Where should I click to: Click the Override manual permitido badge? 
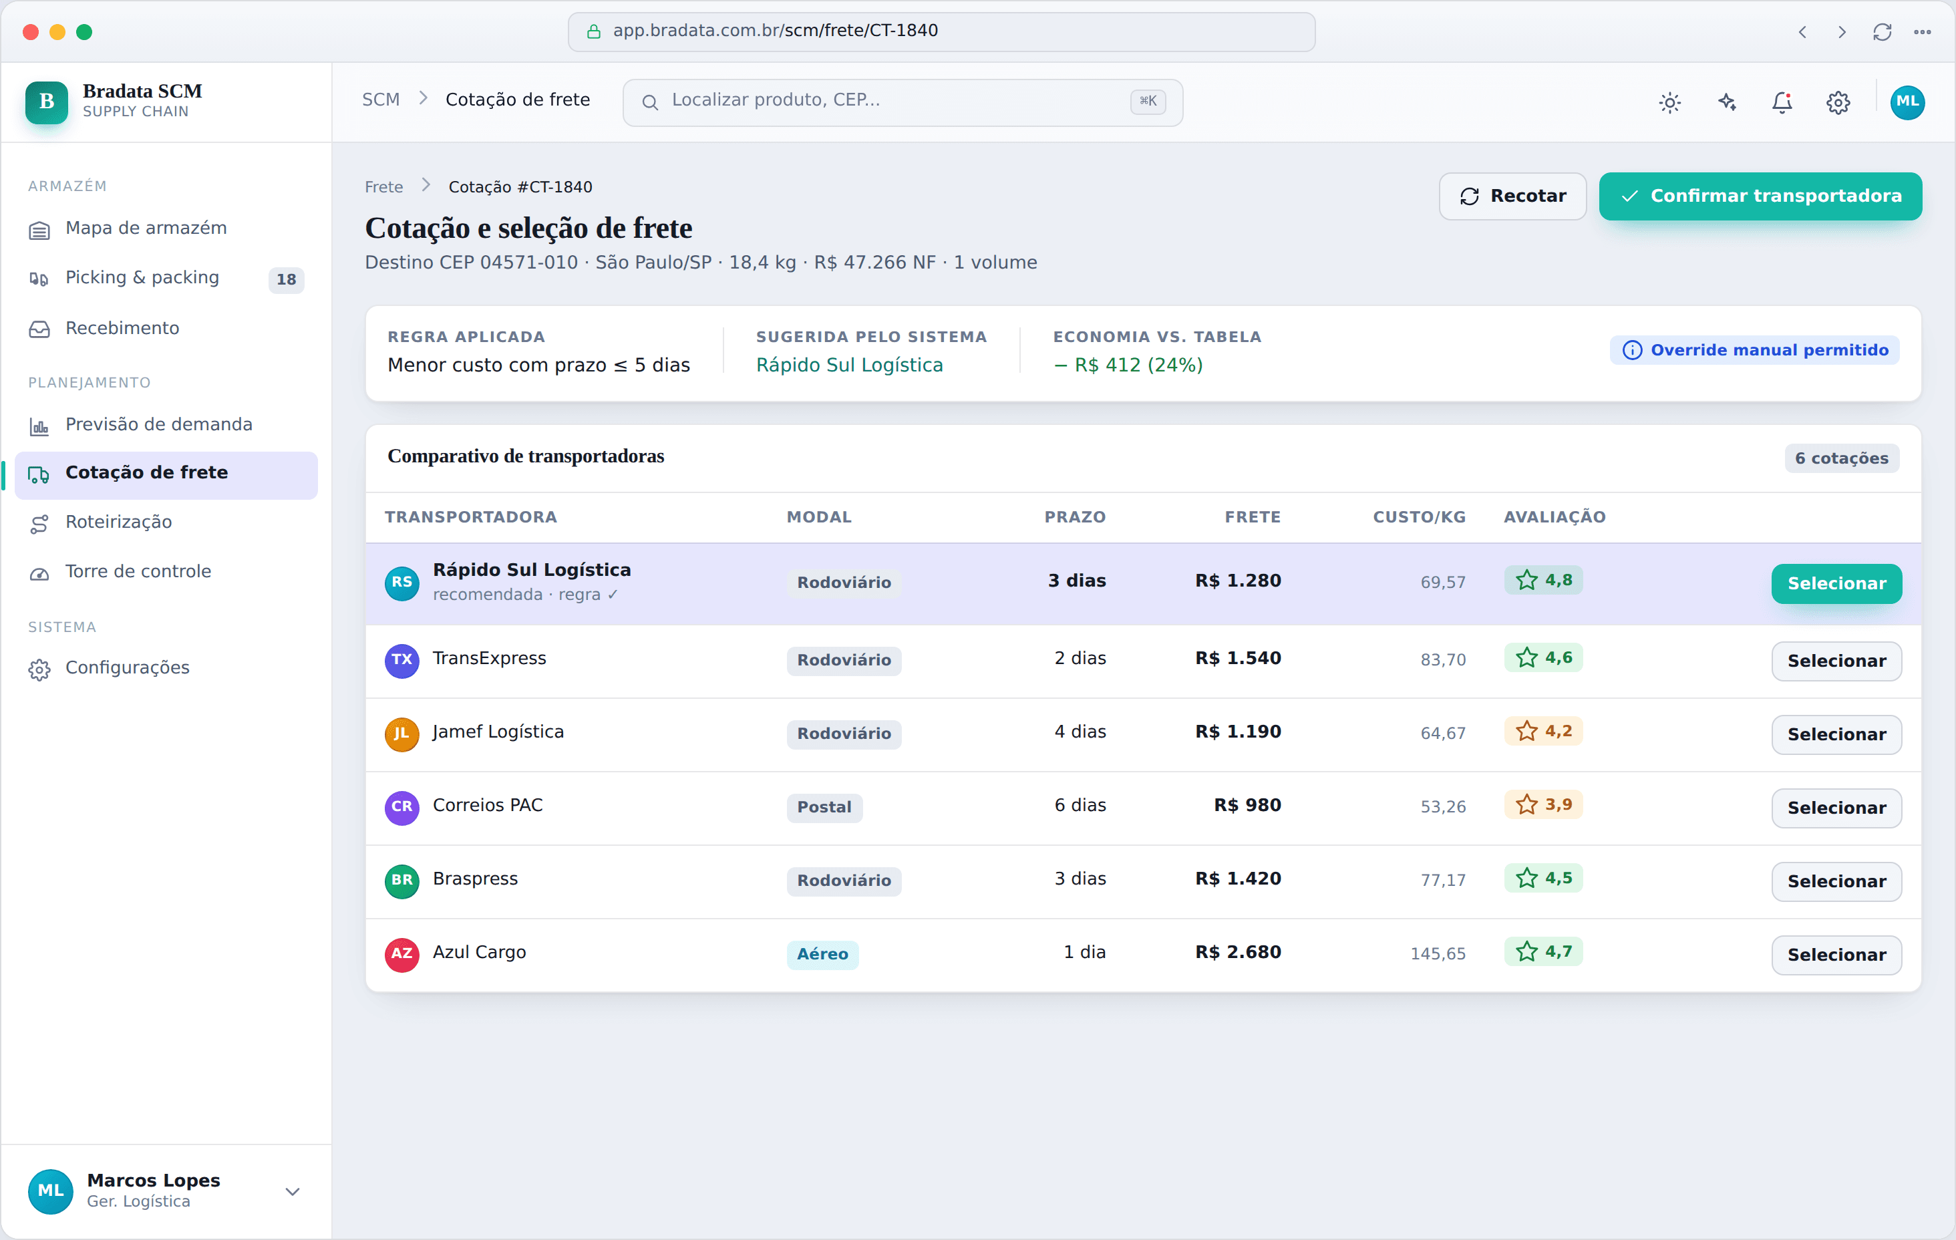(x=1754, y=350)
